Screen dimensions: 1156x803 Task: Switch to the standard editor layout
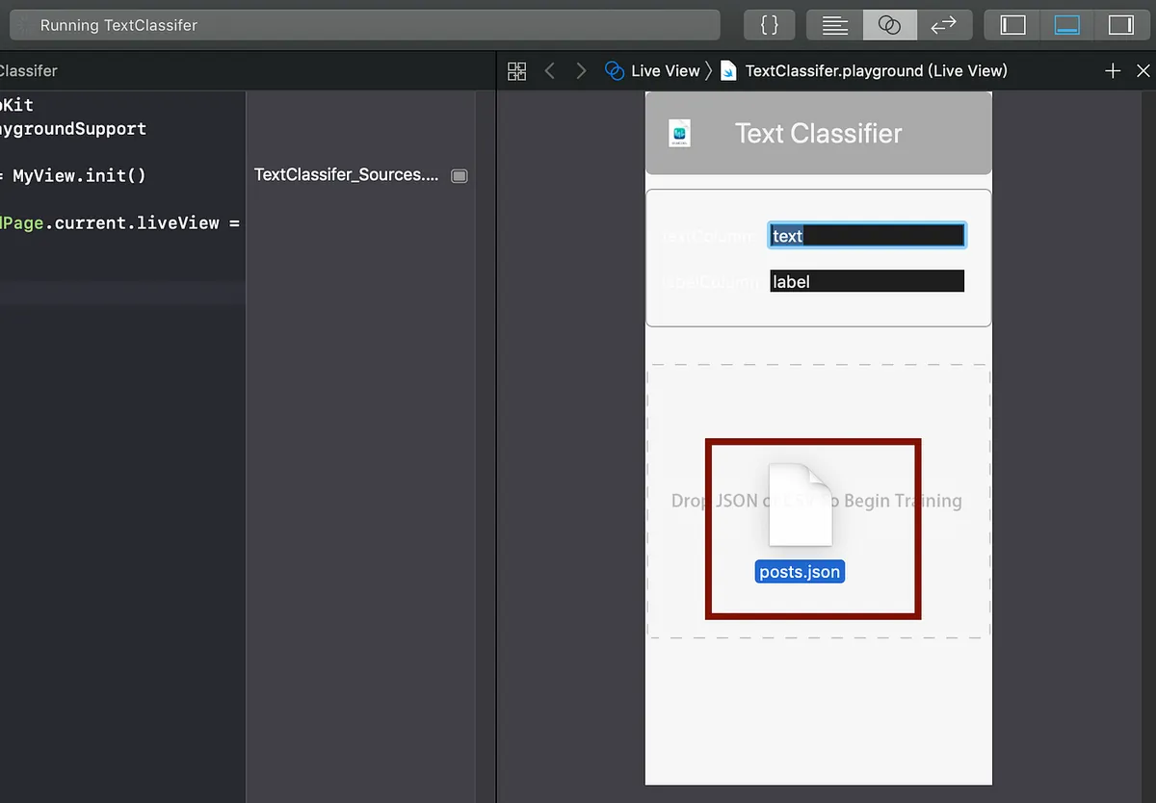click(x=832, y=24)
